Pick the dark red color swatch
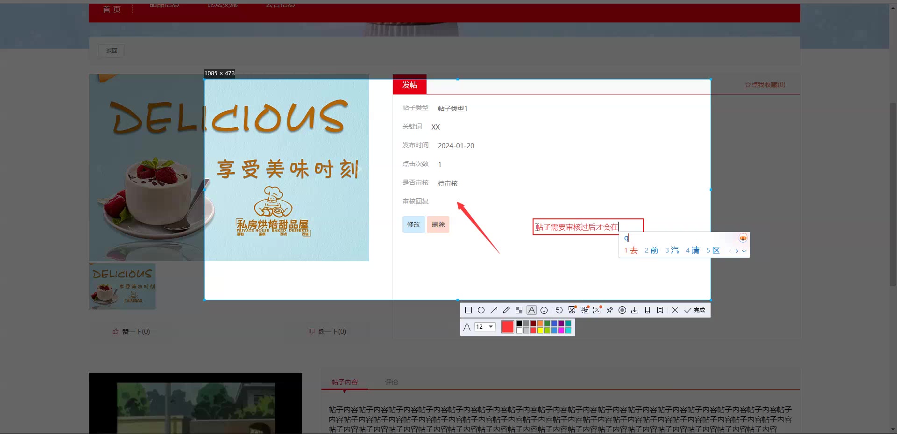This screenshot has width=897, height=434. pos(533,324)
